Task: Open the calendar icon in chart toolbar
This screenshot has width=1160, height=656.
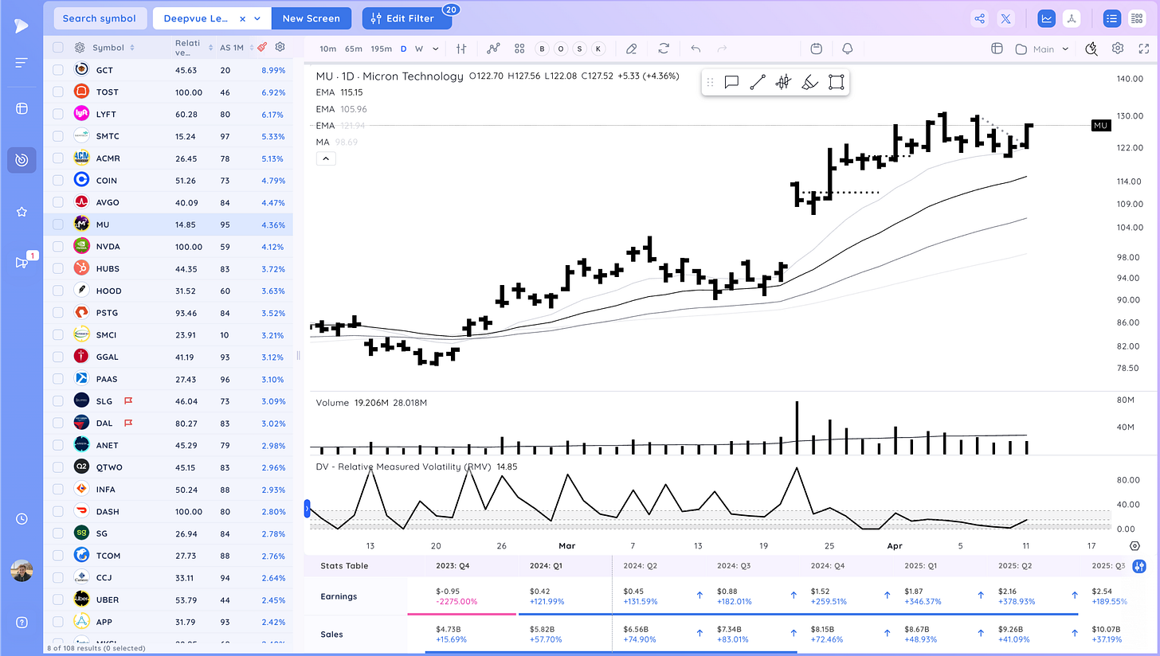Action: [816, 49]
